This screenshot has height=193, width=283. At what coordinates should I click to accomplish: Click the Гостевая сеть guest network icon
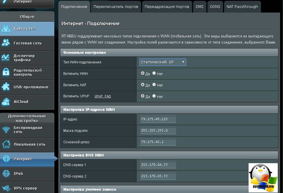[6, 43]
